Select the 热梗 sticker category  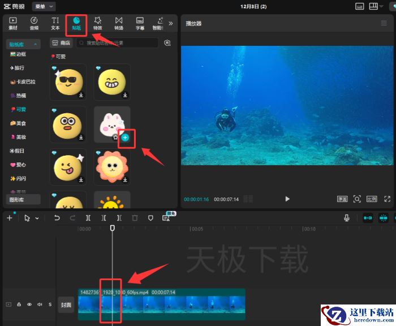tap(18, 96)
